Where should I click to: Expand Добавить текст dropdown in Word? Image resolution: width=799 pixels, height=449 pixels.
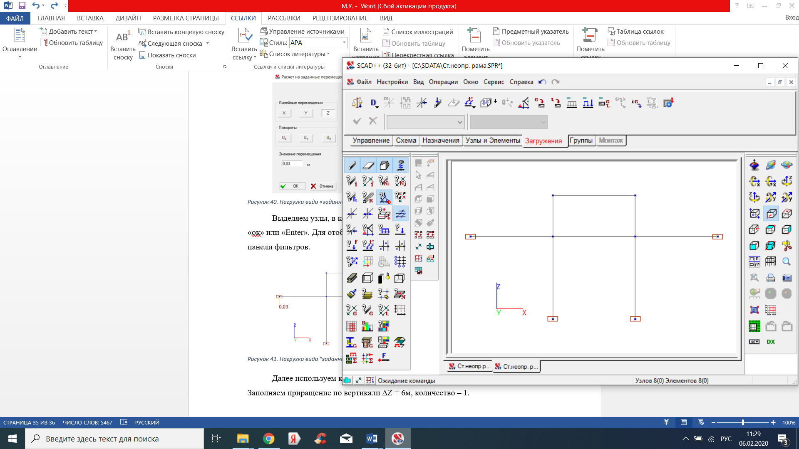(96, 32)
